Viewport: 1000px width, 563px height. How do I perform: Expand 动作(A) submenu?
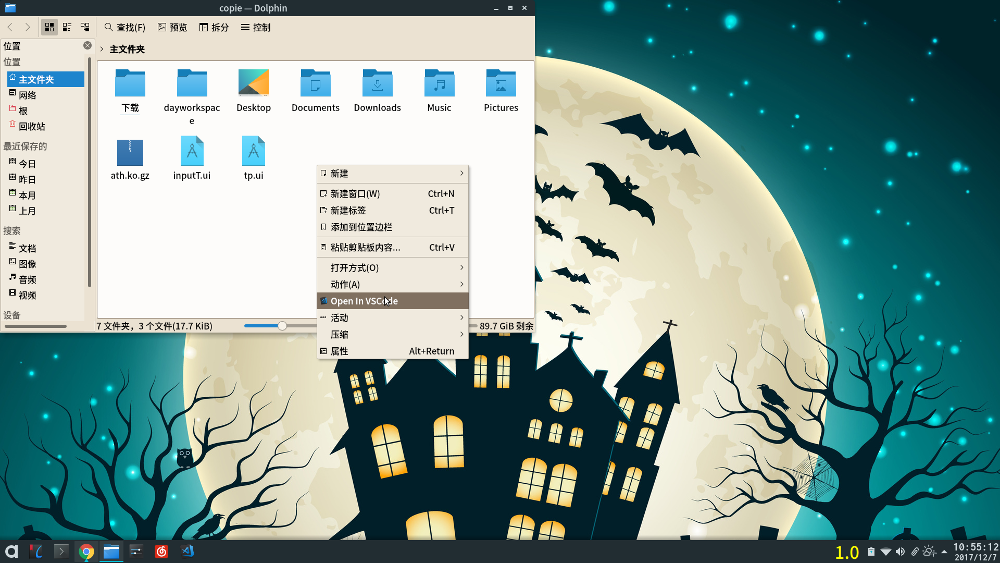point(393,284)
